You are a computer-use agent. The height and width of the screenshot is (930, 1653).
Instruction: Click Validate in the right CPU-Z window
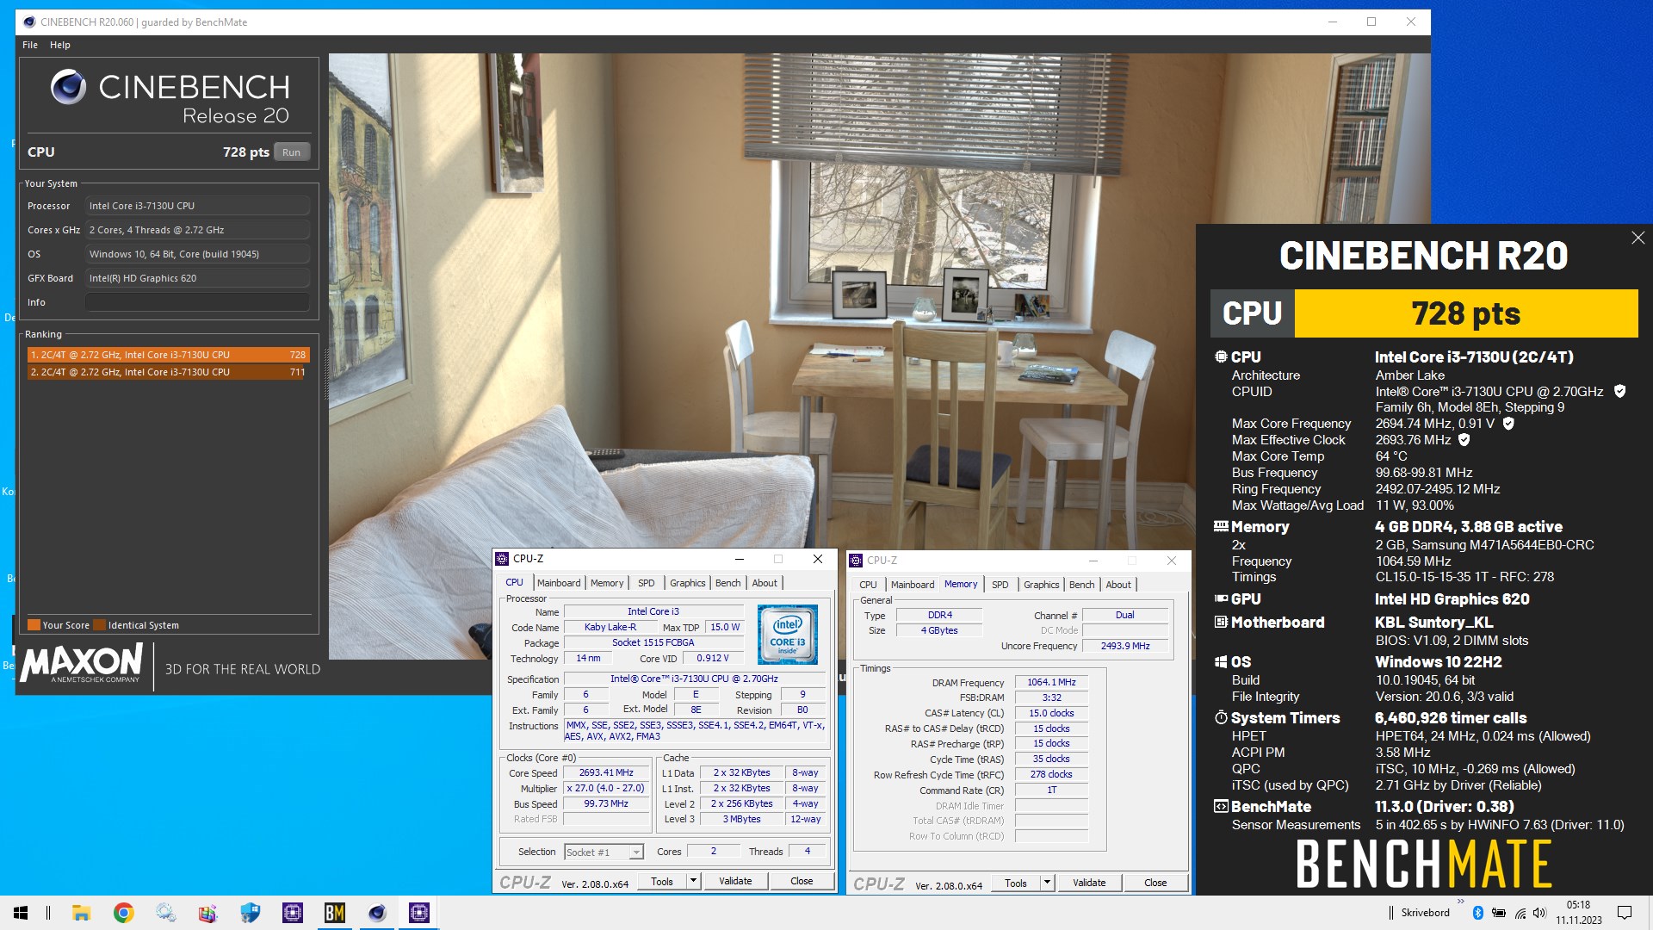tap(1089, 883)
